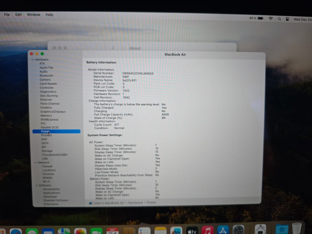312x234 pixels.
Task: Open the File menu
Action: 7,15
